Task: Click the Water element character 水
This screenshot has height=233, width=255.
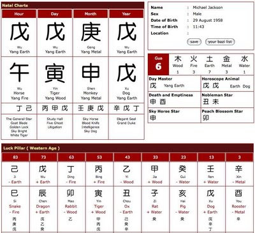Action: pyautogui.click(x=244, y=59)
